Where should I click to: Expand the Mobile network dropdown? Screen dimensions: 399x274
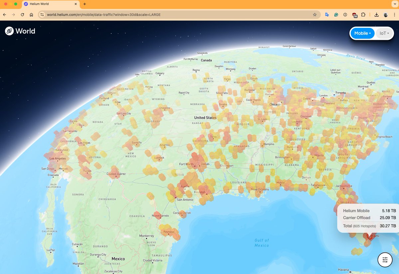coord(362,33)
